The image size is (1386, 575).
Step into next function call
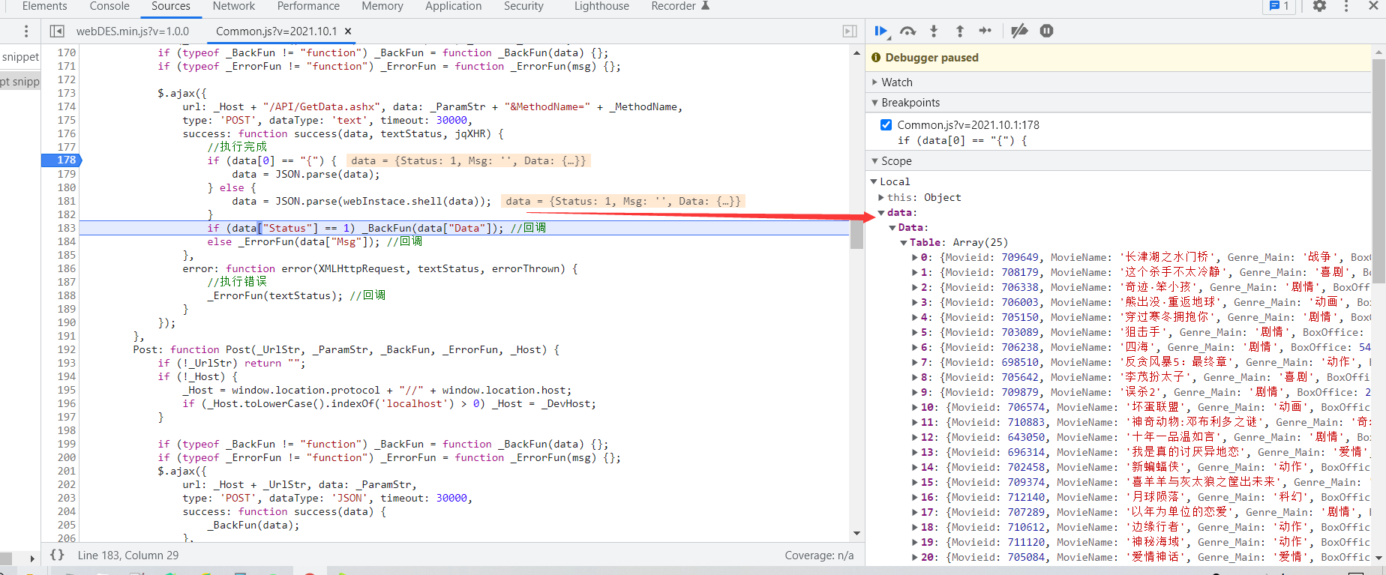934,31
